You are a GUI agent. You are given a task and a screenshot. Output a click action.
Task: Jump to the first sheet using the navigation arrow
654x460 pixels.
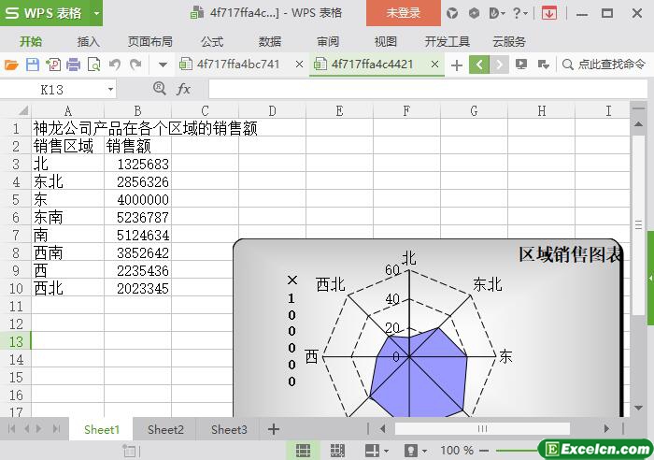(x=11, y=429)
